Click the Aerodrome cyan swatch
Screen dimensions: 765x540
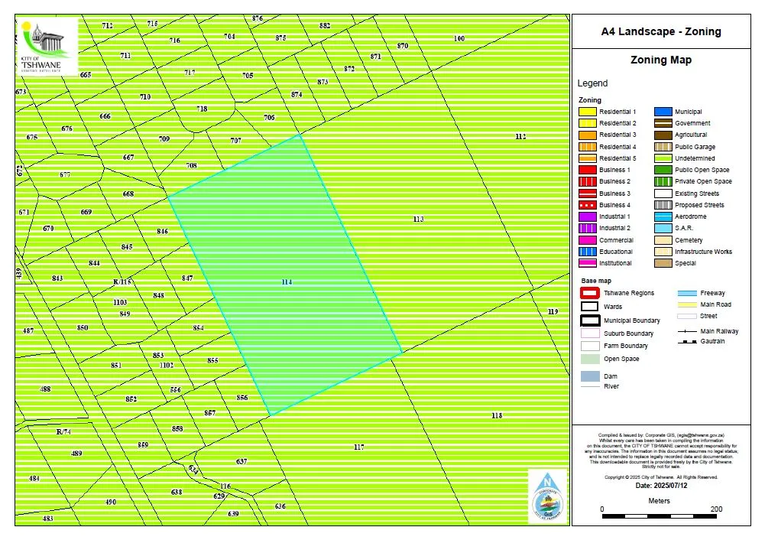(x=663, y=216)
